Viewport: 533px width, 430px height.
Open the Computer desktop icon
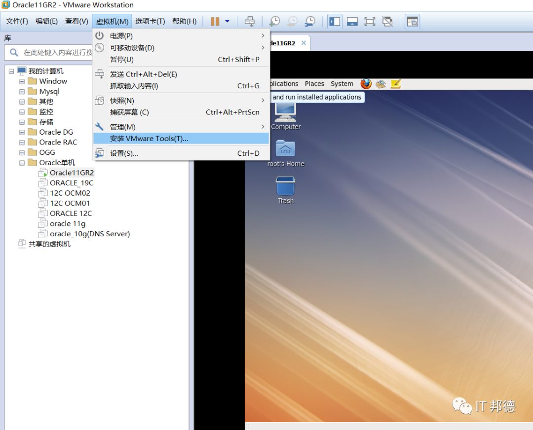click(286, 112)
